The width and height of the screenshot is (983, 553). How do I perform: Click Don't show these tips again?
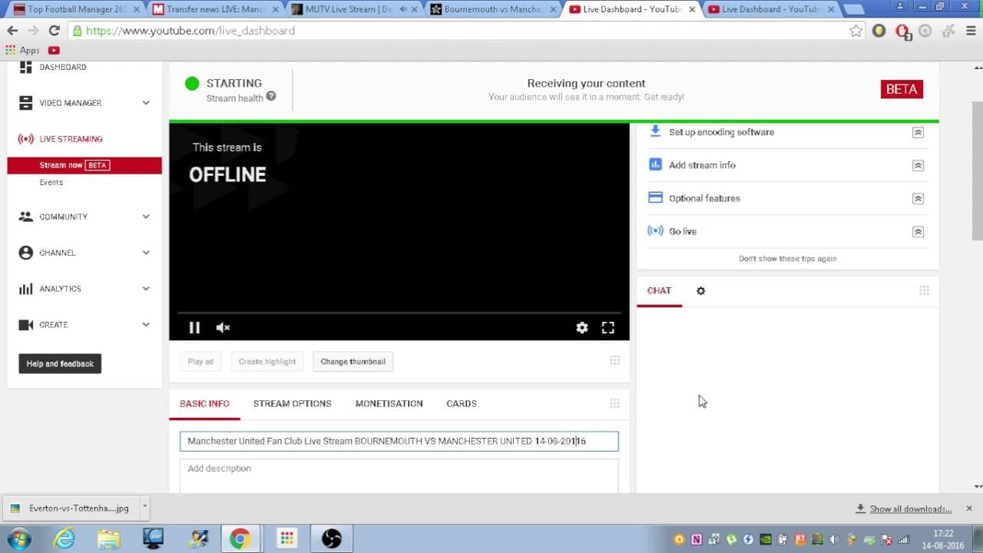tap(788, 259)
